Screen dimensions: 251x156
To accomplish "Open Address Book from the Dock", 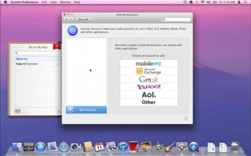I will 88,147.
